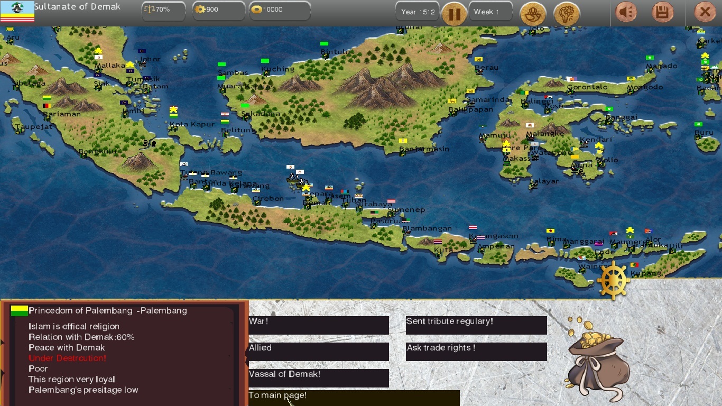Click the Sultanate of Demak flag emblem
722x406 pixels.
click(x=17, y=12)
